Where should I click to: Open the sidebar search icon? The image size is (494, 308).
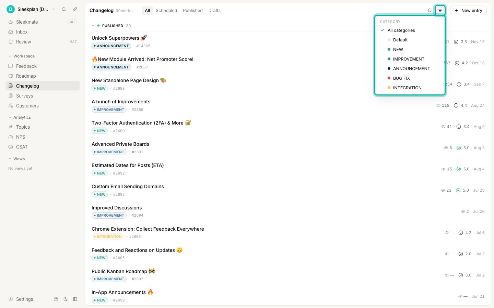coord(64,9)
